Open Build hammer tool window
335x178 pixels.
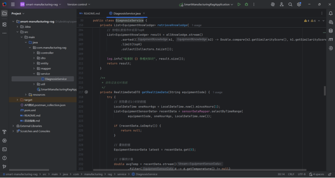click(x=4, y=132)
